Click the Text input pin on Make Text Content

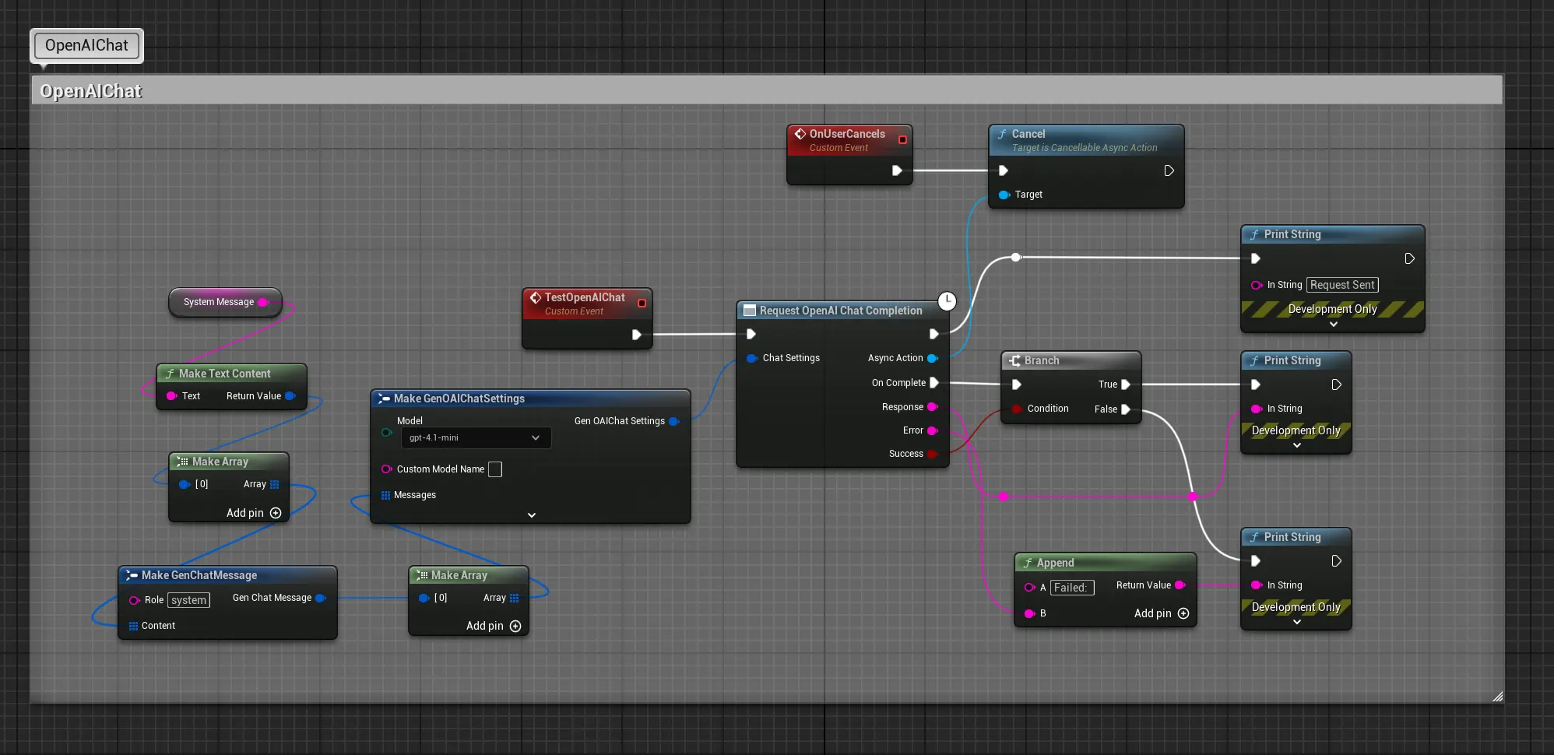(171, 396)
